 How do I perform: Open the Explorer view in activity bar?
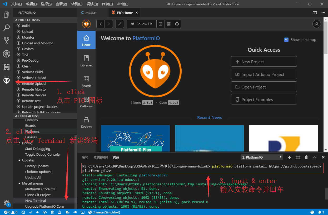(7, 14)
